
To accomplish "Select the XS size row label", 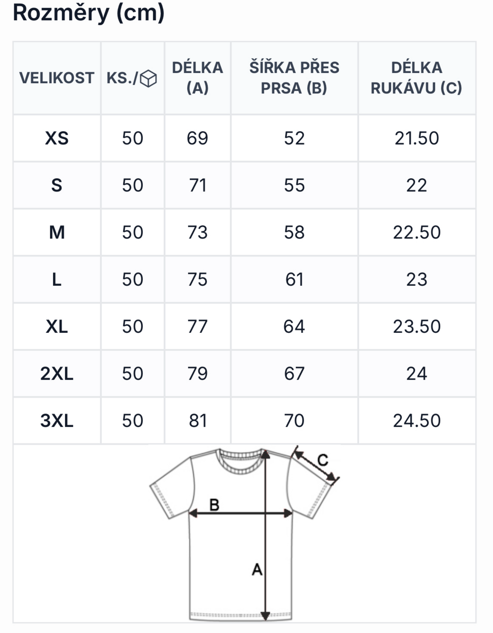I will coord(57,138).
